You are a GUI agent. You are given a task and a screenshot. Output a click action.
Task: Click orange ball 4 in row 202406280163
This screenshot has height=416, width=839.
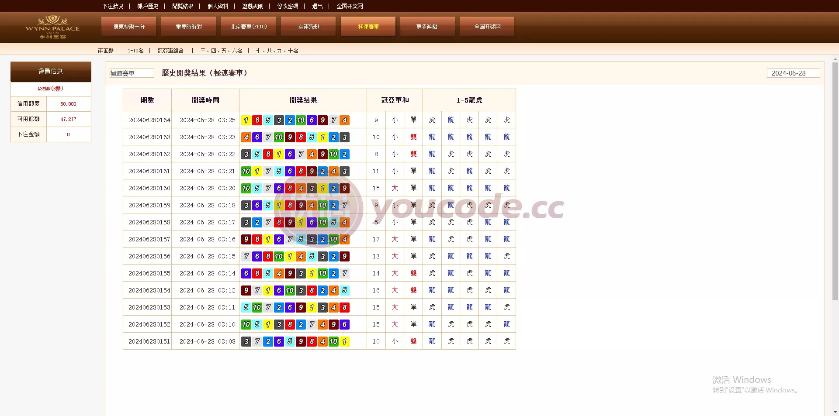[x=246, y=137]
